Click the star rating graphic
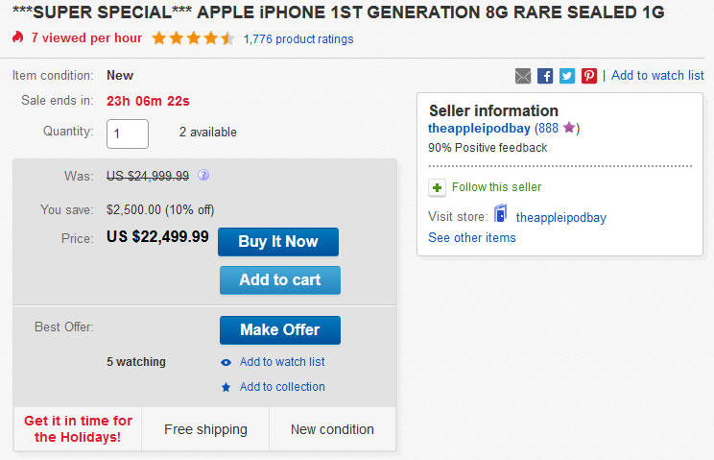The width and height of the screenshot is (714, 460). point(192,38)
